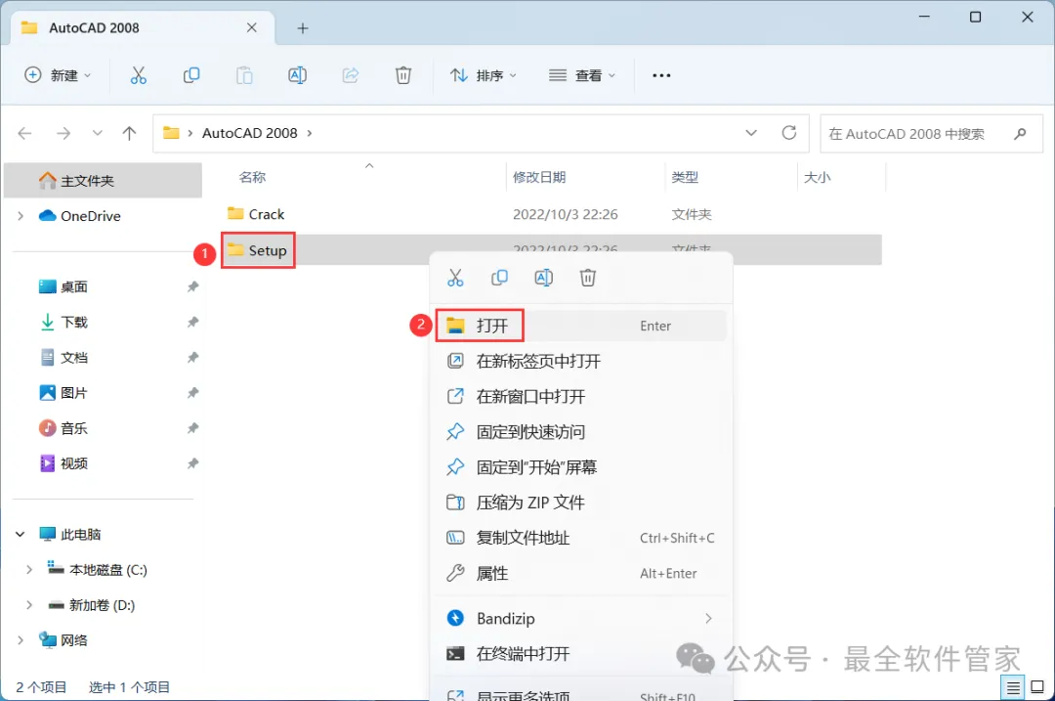Click the Copy icon in context menu
Image resolution: width=1055 pixels, height=701 pixels.
point(499,278)
